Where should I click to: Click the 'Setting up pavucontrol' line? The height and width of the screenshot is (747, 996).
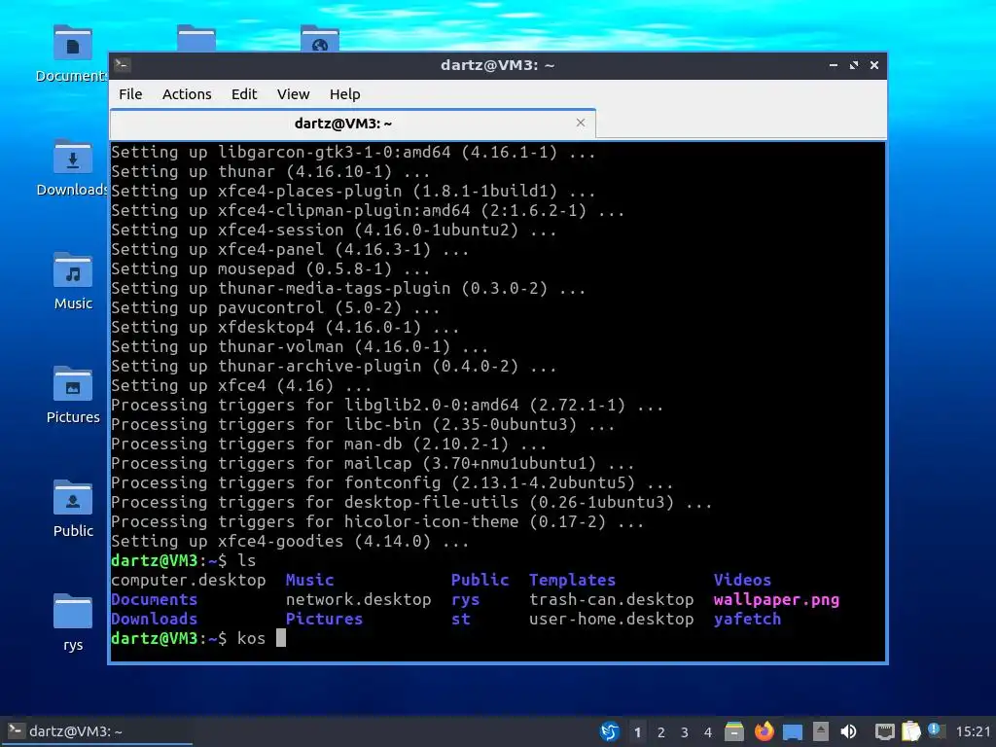275,307
